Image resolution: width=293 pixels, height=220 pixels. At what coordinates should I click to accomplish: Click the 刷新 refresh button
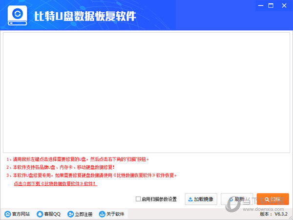[x=237, y=199]
